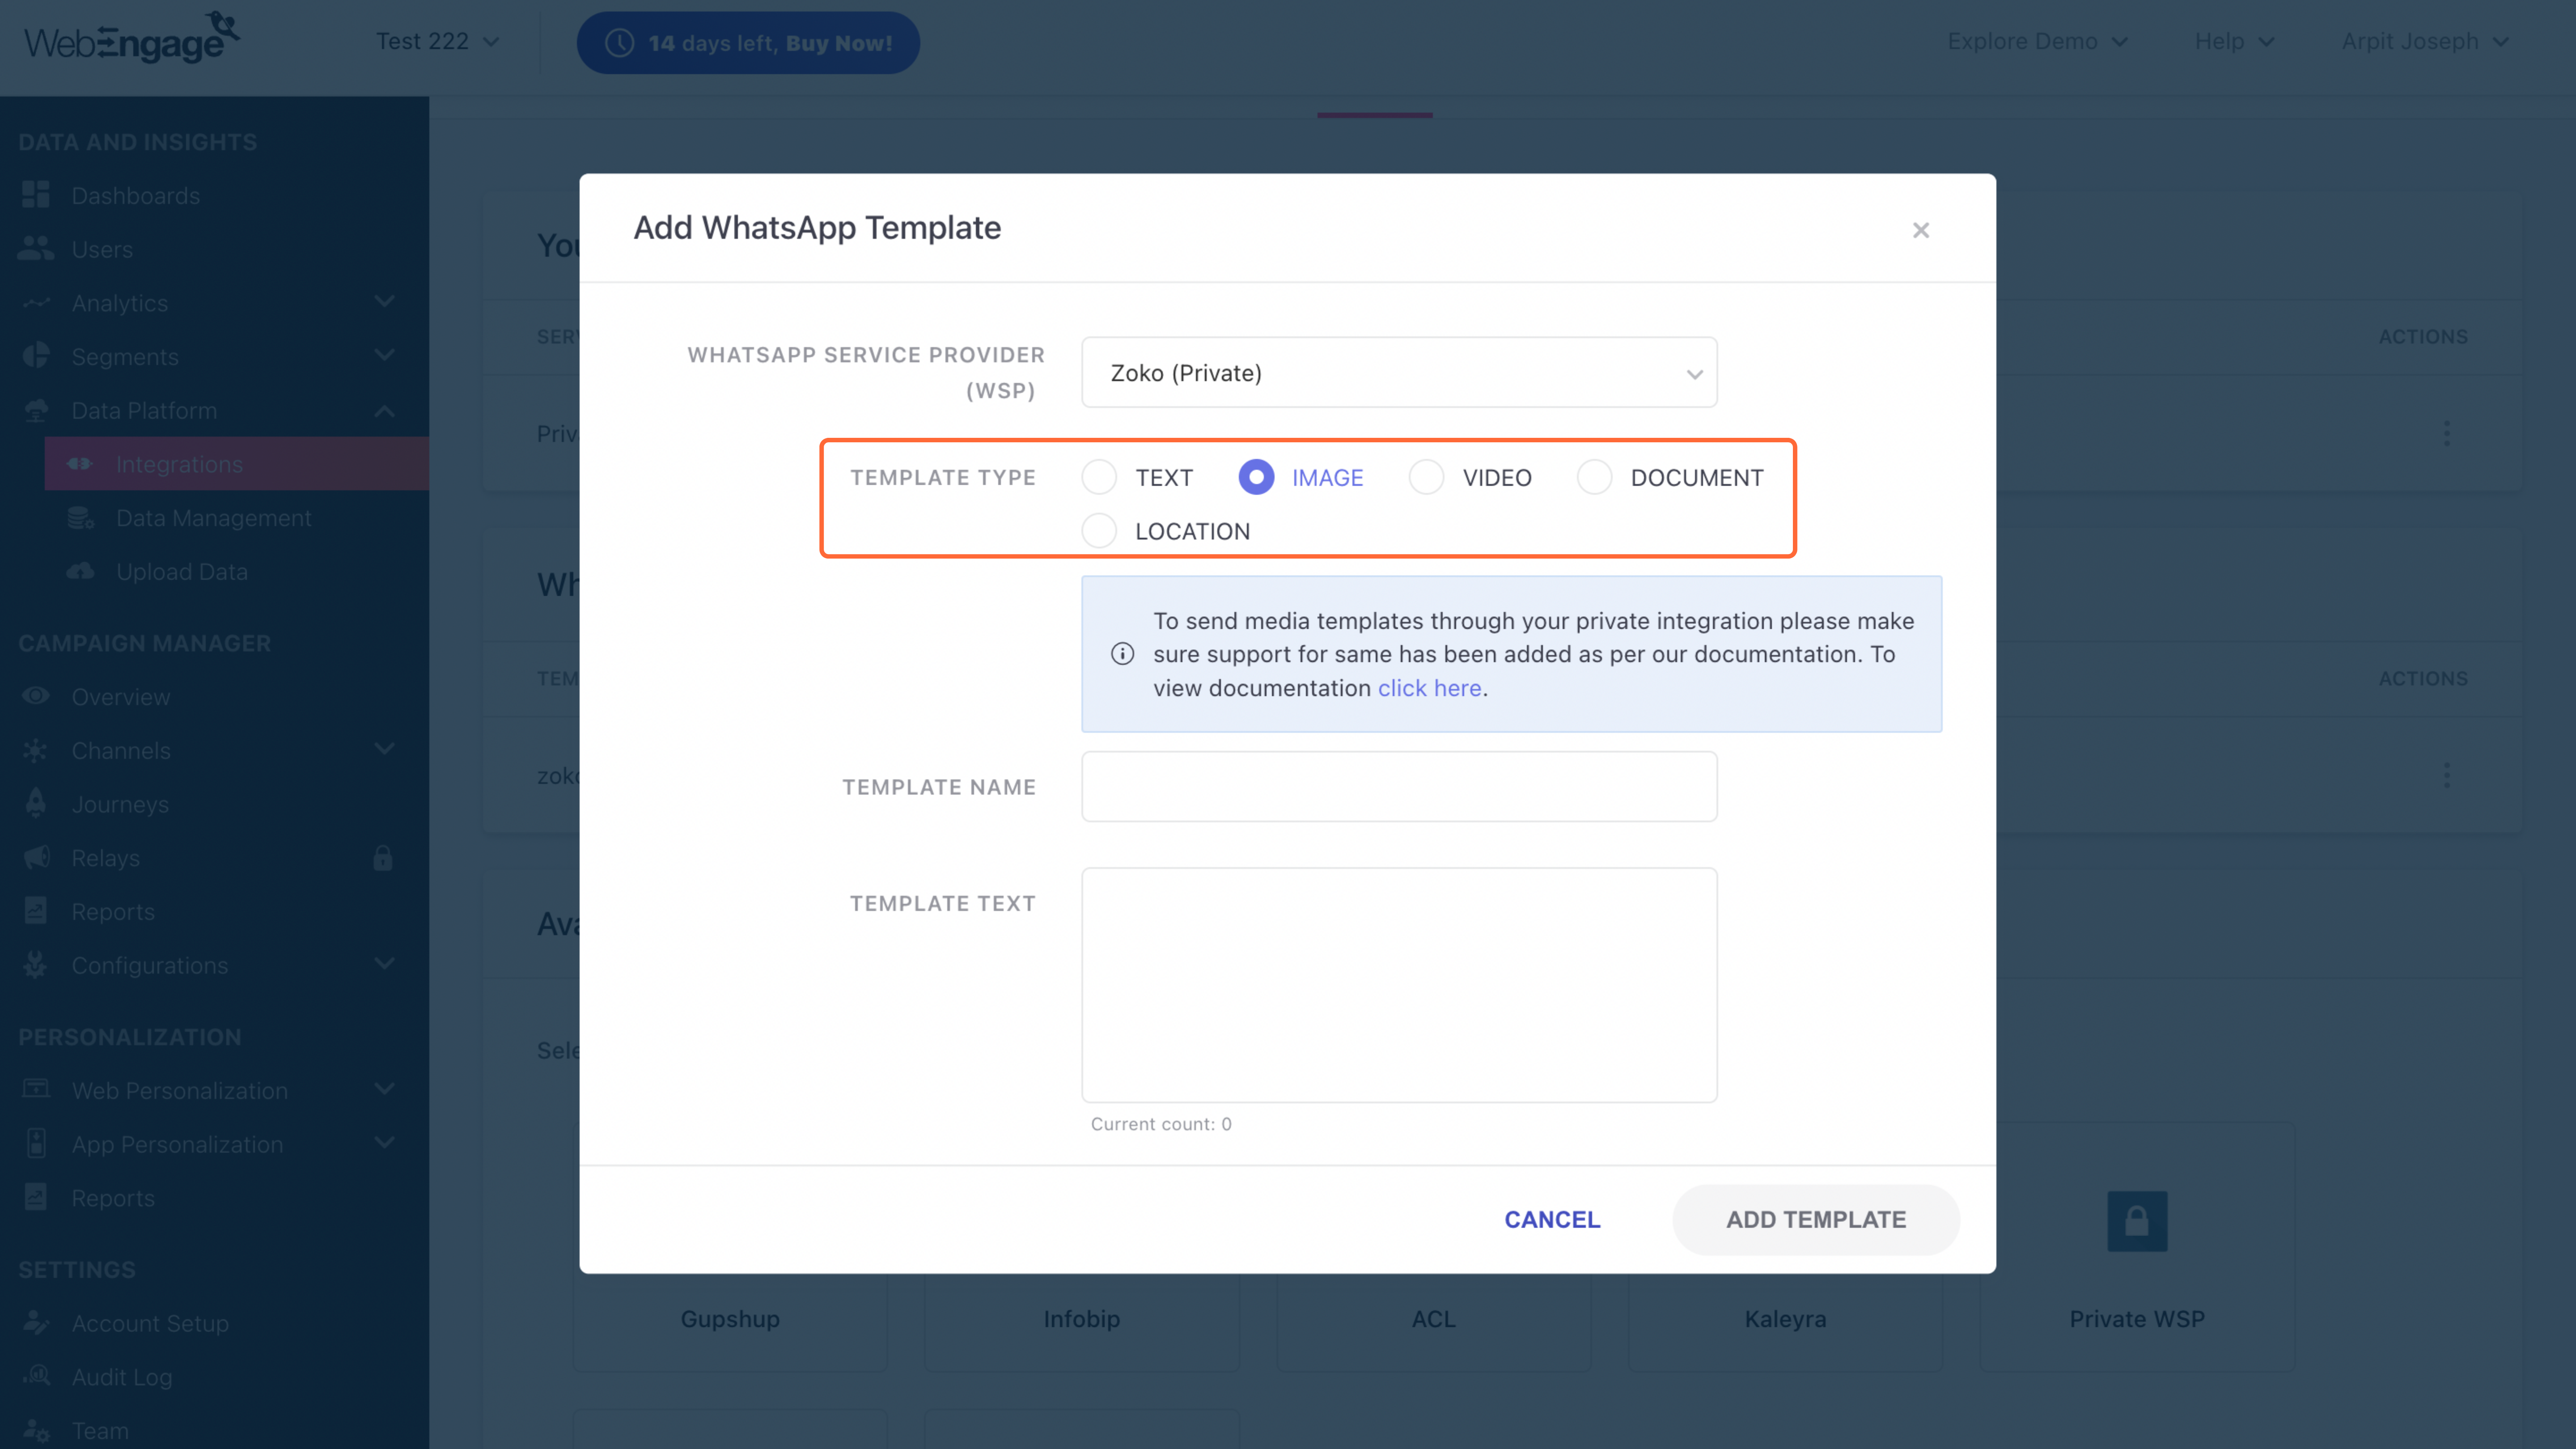Expand the App Personalization chevron
This screenshot has height=1449, width=2576.
pyautogui.click(x=384, y=1143)
